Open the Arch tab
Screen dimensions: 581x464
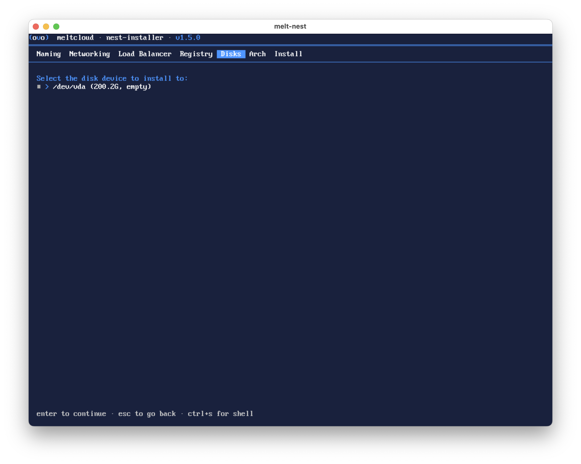[x=257, y=54]
